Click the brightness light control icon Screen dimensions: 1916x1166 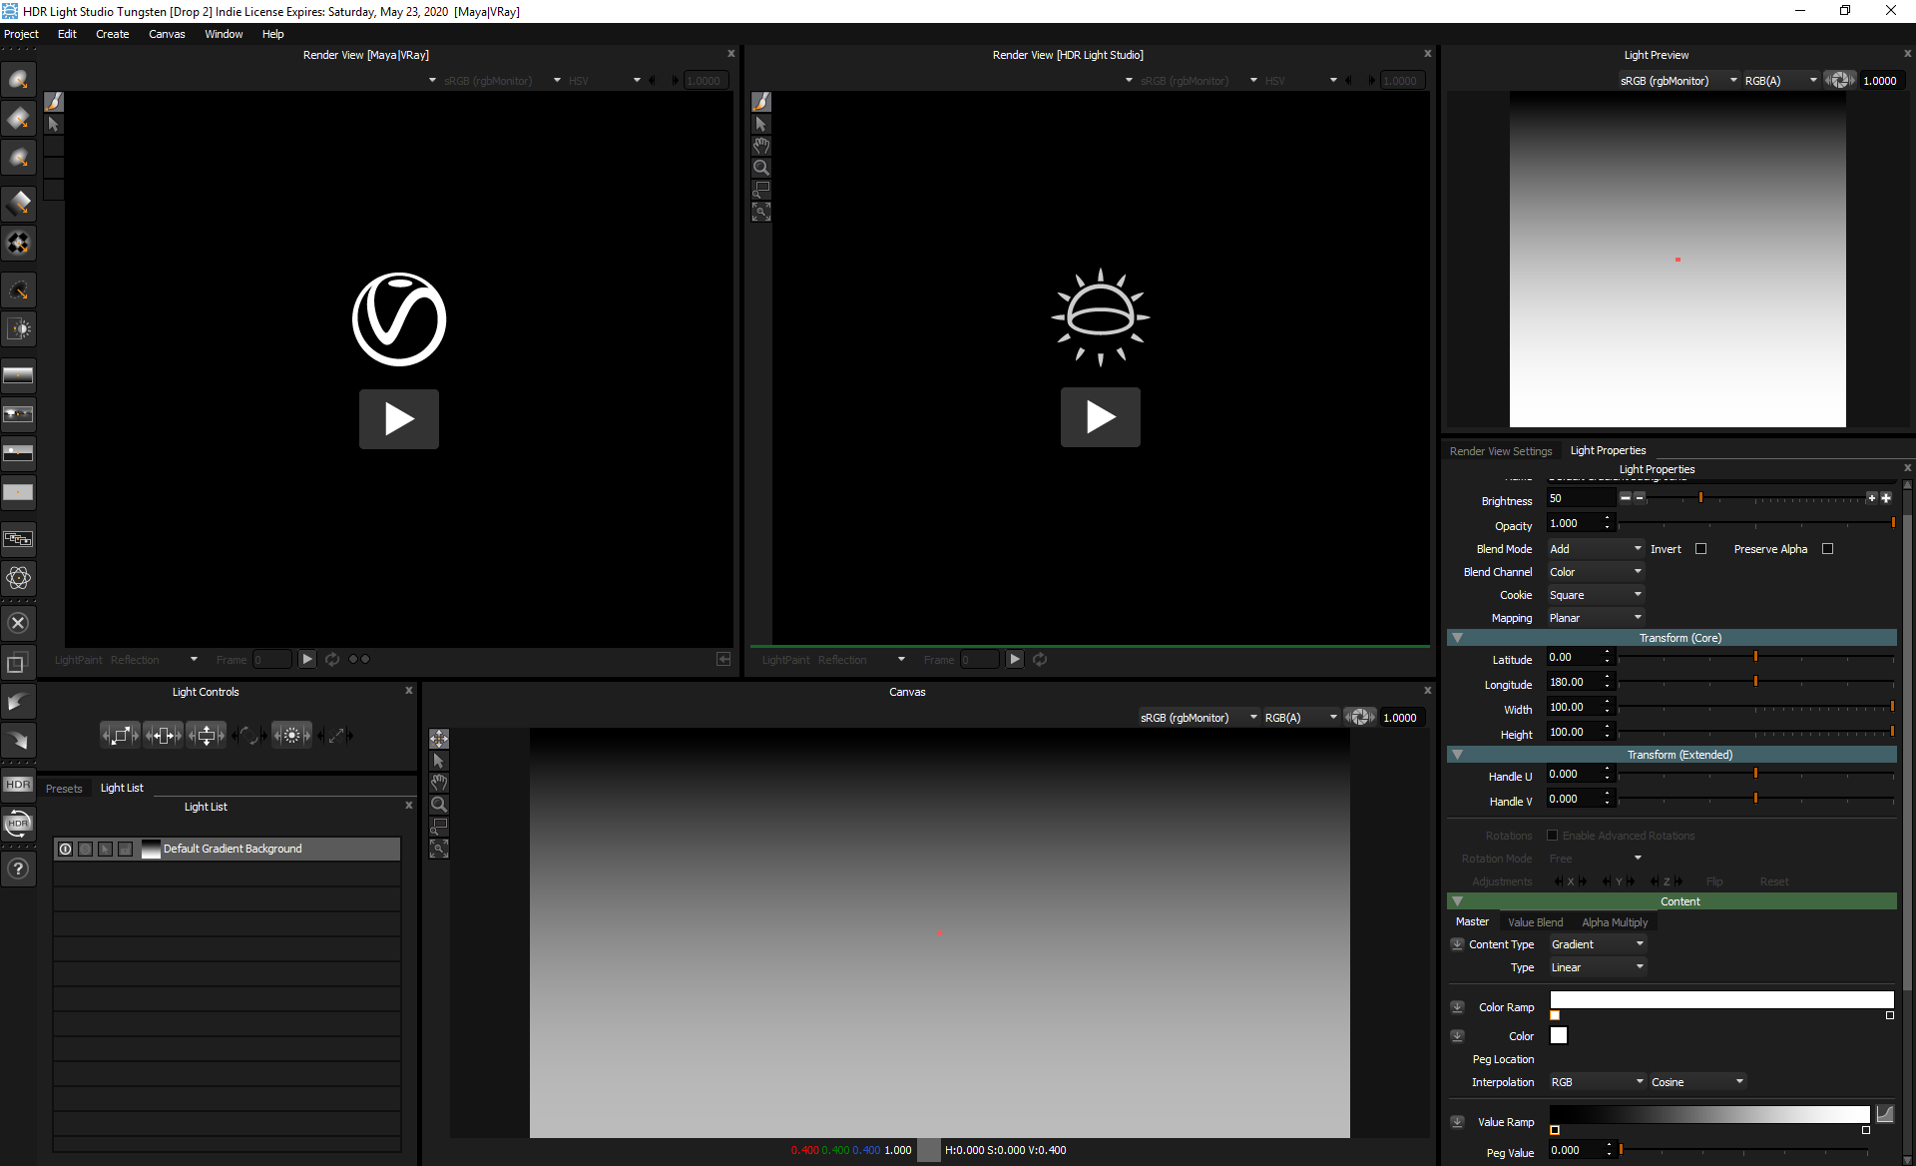[x=292, y=736]
